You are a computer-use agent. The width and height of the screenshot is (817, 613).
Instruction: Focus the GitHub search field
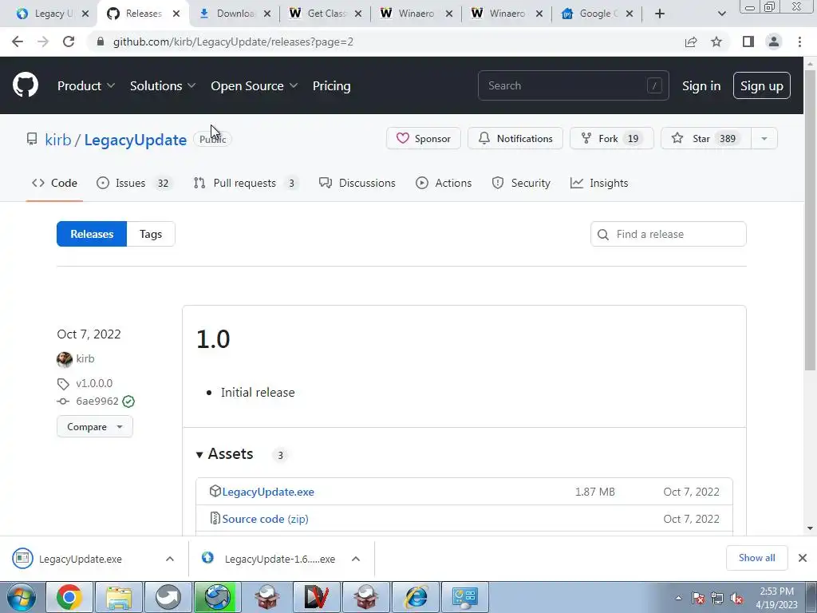(x=573, y=85)
